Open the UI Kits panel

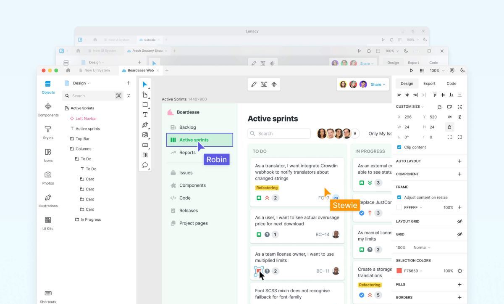(x=48, y=223)
